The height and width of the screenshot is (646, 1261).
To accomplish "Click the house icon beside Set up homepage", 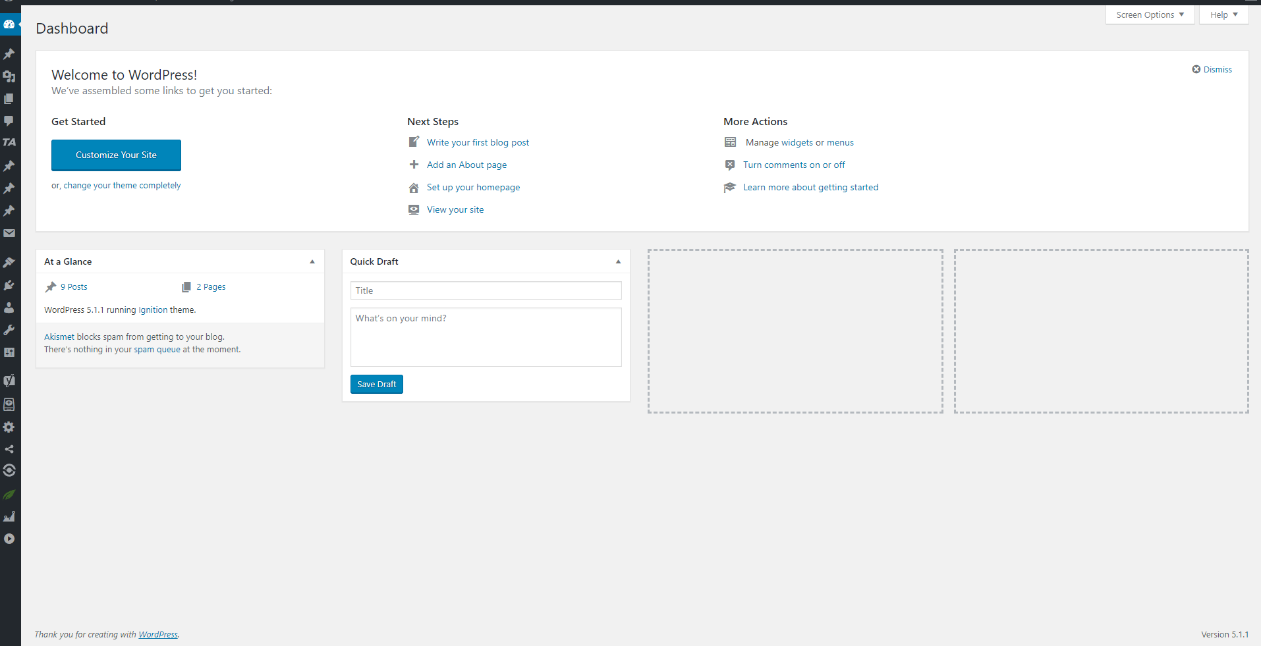I will point(414,188).
